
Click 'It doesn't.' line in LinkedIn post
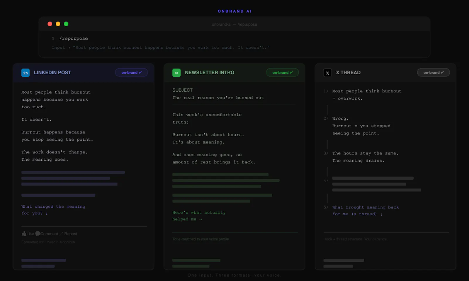pos(36,120)
